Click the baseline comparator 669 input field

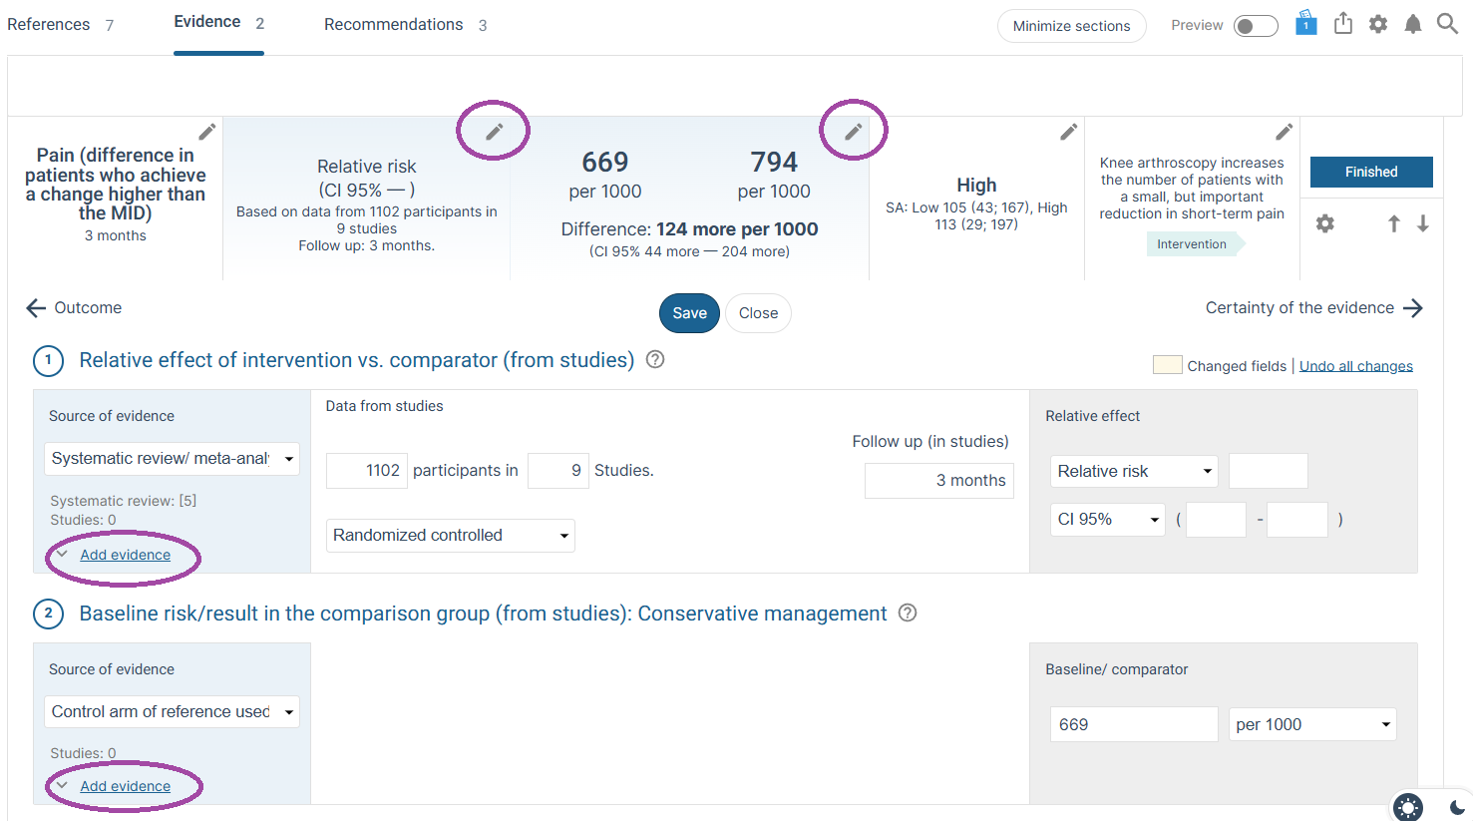coord(1134,724)
